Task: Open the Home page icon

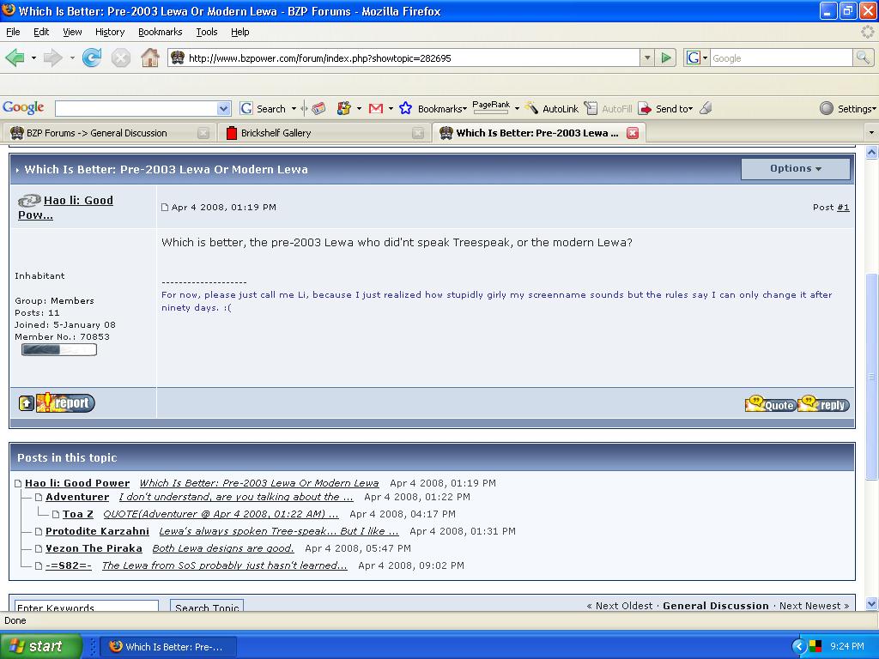Action: point(149,57)
